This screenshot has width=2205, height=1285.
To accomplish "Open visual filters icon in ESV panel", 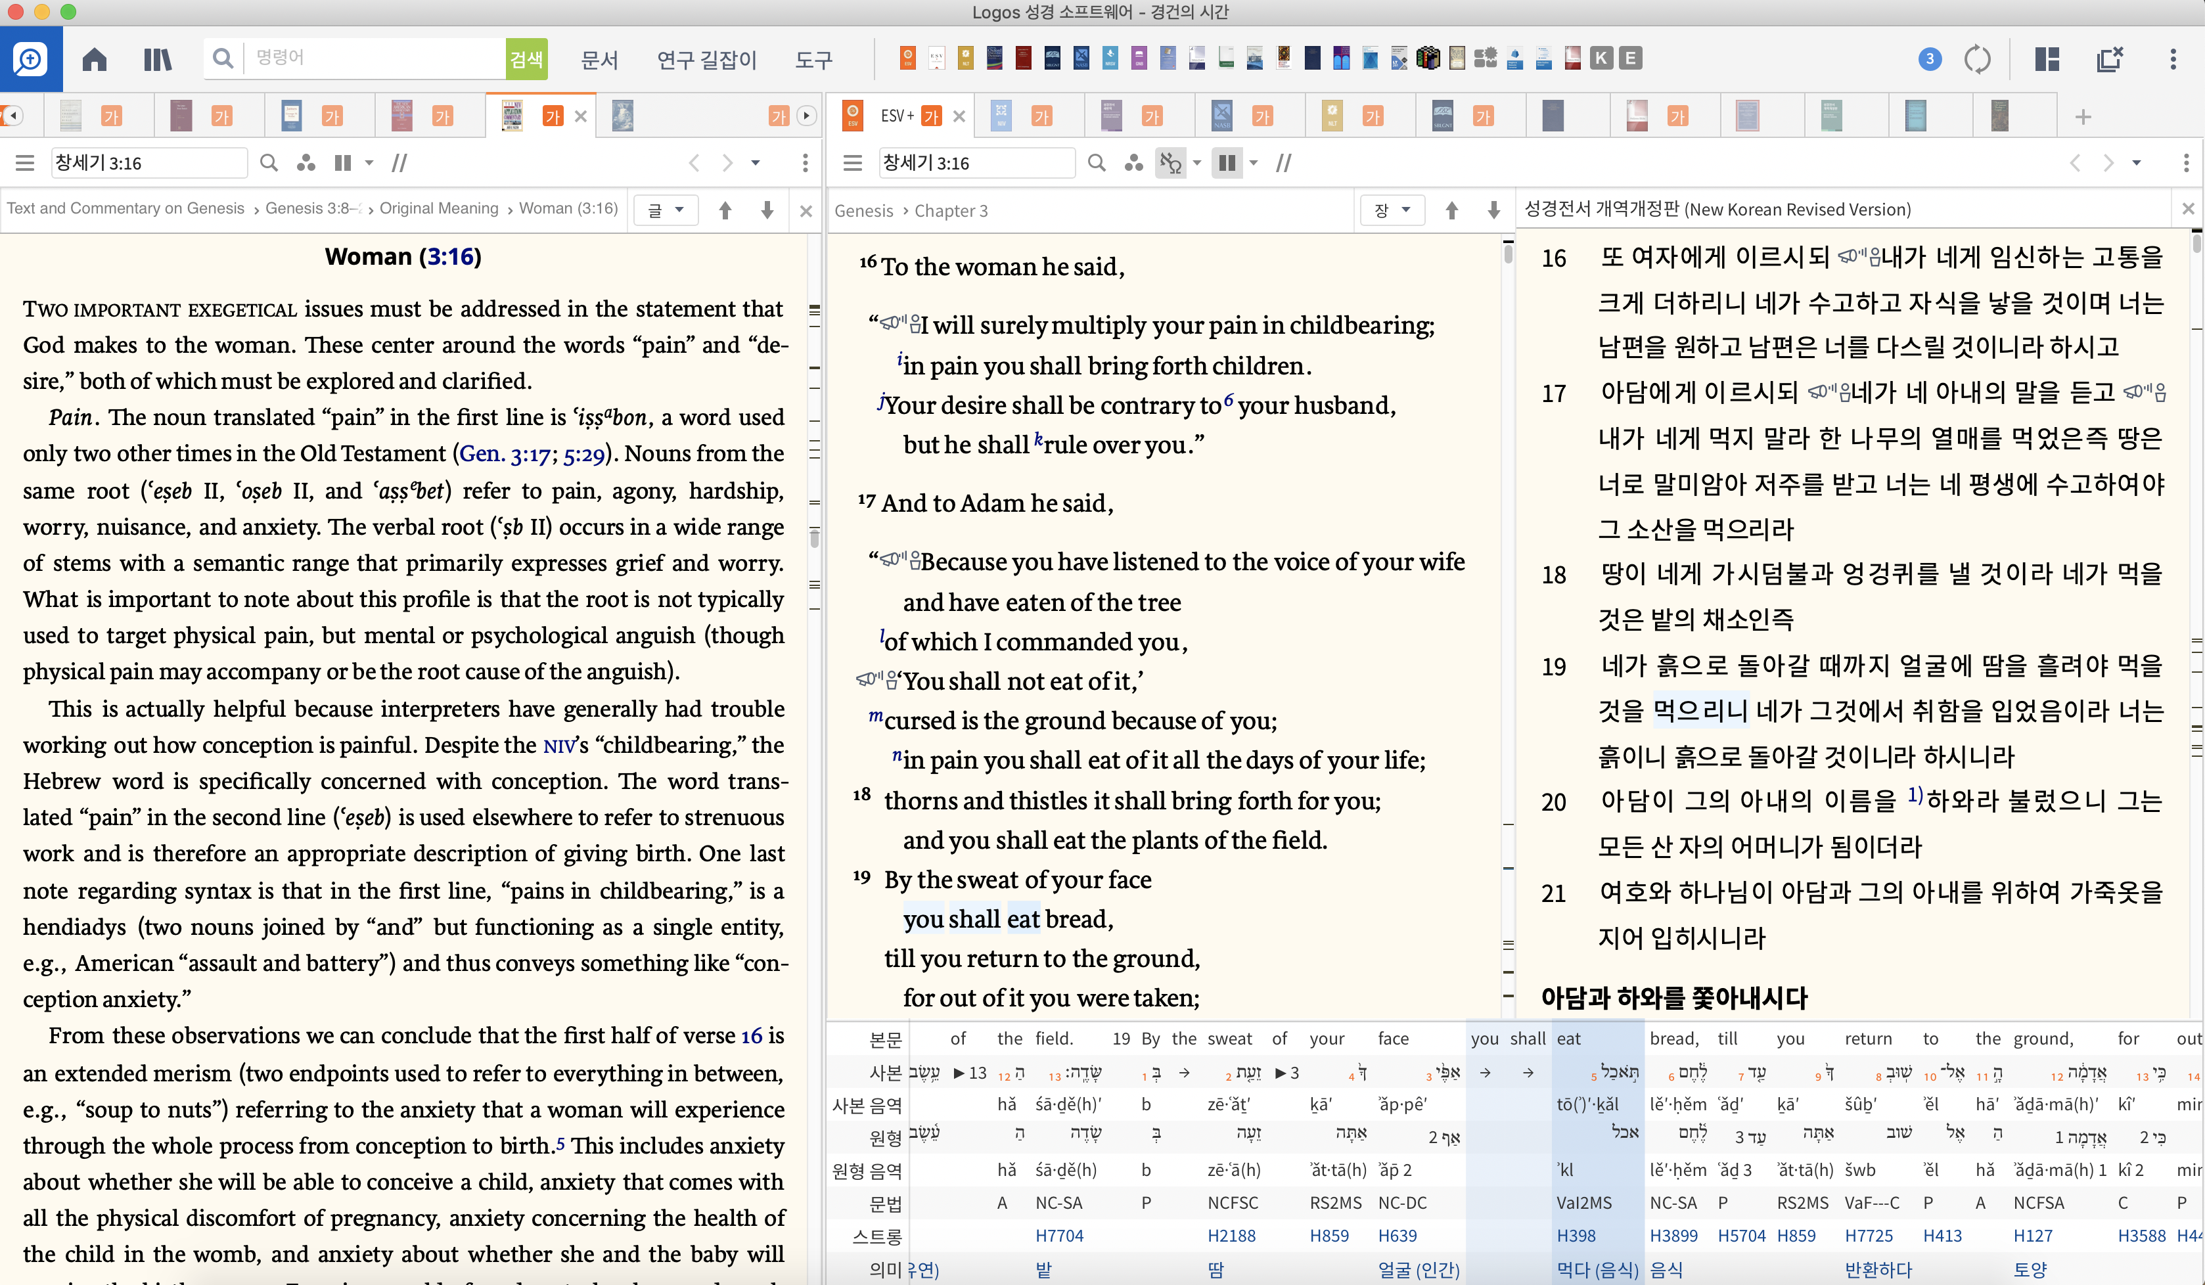I will [x=1134, y=164].
